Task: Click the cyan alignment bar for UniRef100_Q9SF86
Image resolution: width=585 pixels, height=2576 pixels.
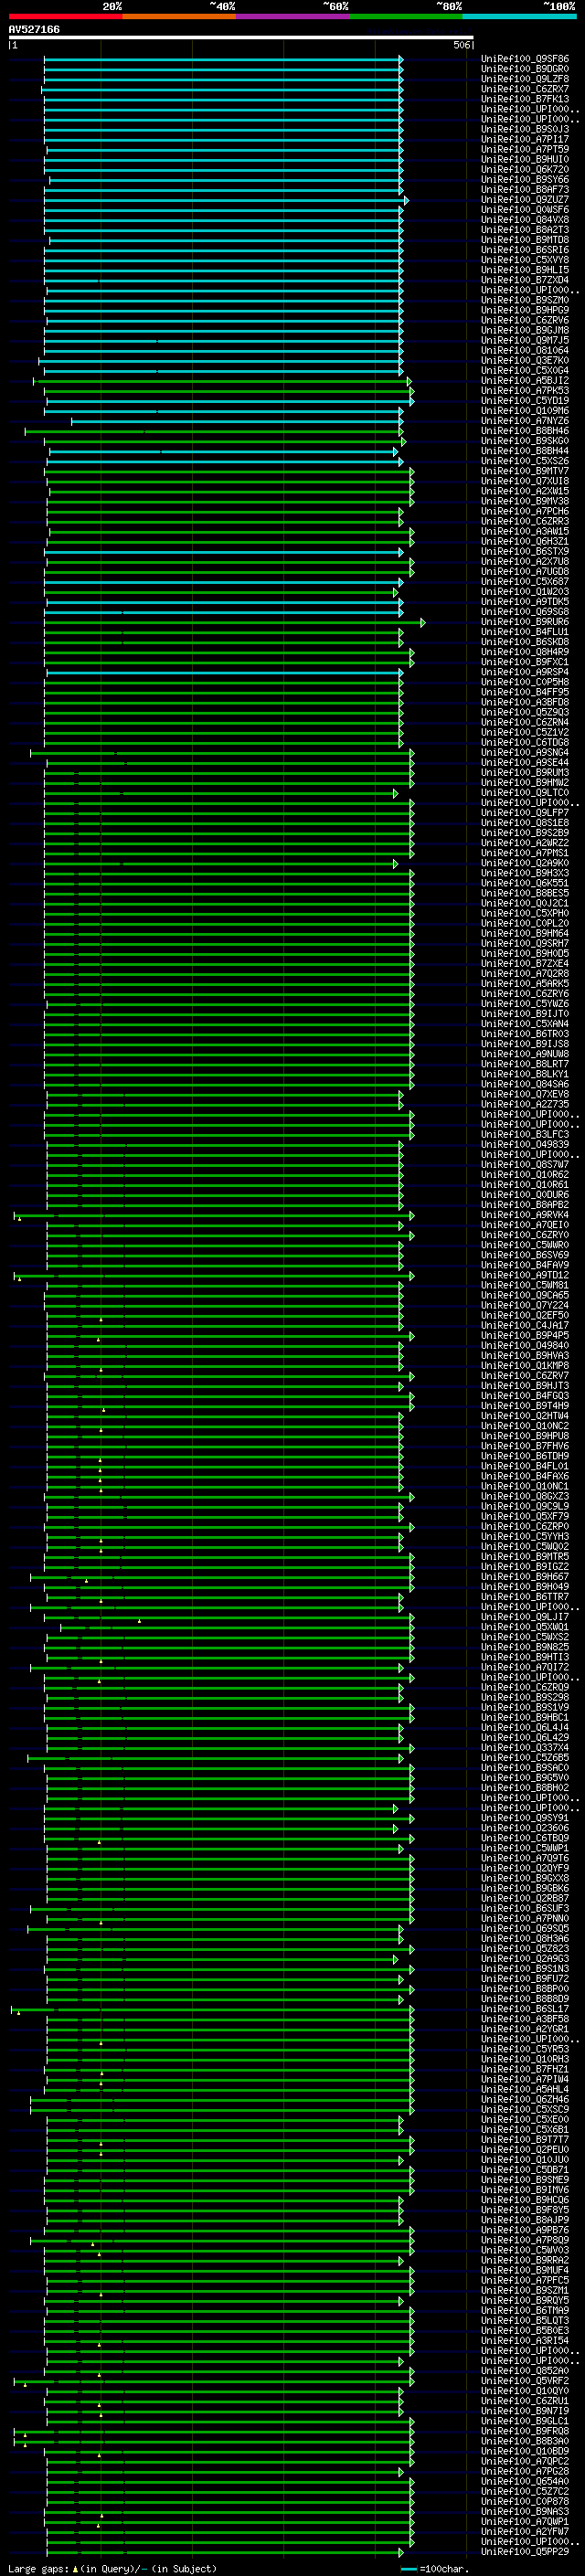Action: (x=223, y=59)
